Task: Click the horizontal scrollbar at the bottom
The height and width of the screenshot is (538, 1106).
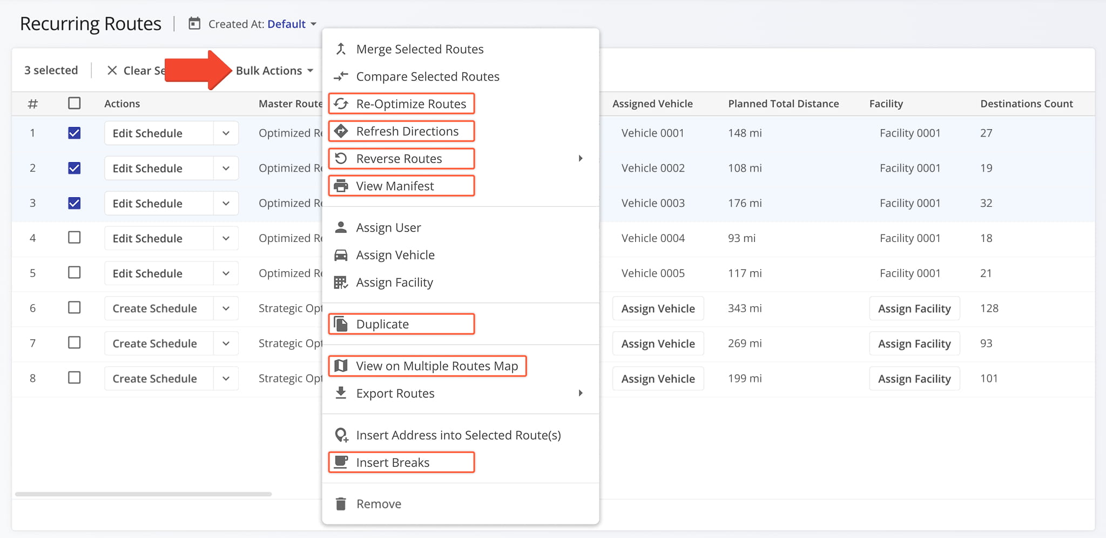Action: tap(143, 493)
